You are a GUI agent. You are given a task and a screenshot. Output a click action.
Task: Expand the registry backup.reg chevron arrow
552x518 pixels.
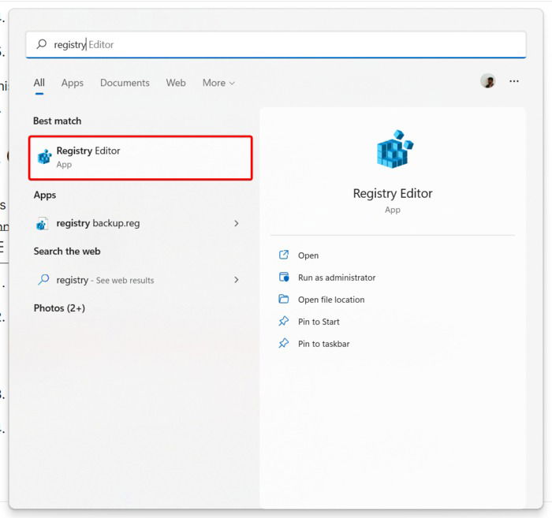click(x=237, y=223)
